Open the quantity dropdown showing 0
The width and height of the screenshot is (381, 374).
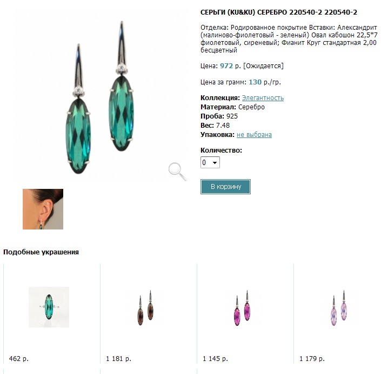pyautogui.click(x=210, y=162)
